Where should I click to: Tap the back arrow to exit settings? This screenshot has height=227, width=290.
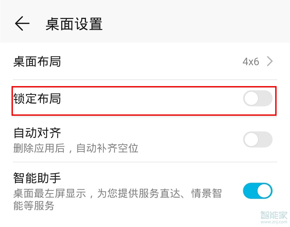[x=23, y=24]
